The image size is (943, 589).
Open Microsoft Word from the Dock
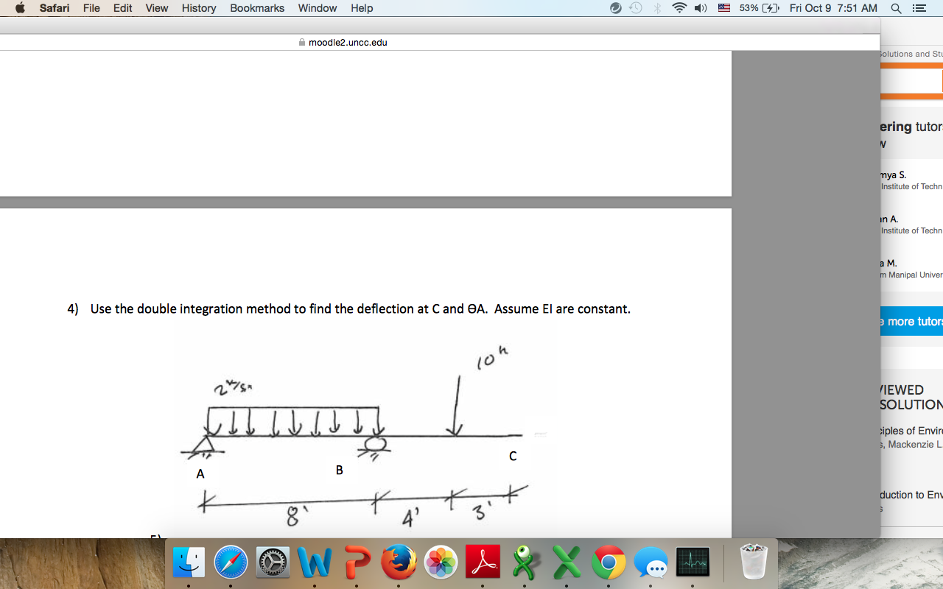315,562
